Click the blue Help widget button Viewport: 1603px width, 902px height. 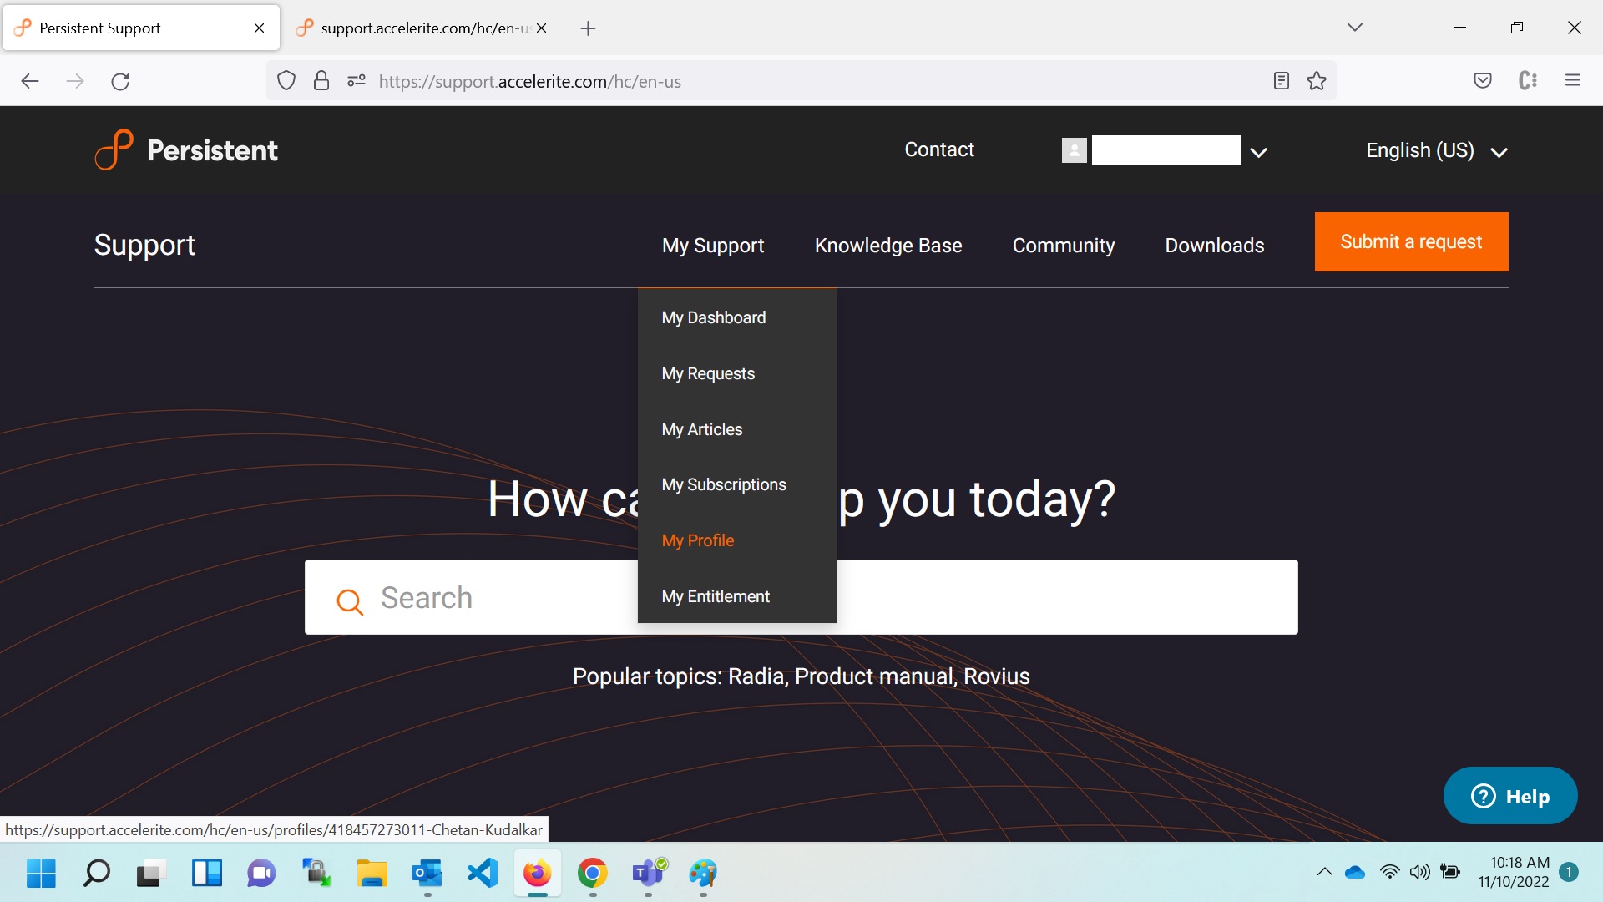pos(1509,796)
